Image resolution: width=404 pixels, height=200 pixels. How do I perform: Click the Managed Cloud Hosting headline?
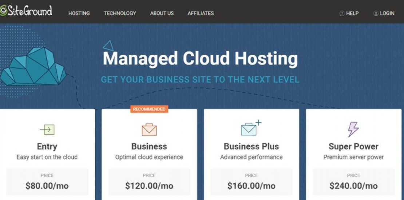coord(200,59)
